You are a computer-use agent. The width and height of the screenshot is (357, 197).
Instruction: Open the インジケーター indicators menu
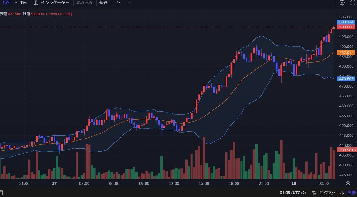coord(52,3)
